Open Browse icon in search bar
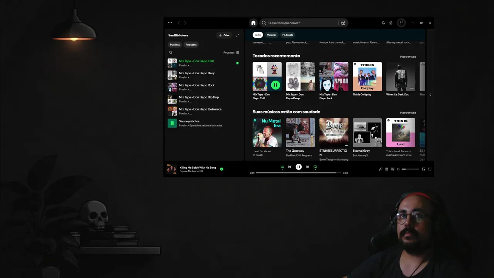The height and width of the screenshot is (278, 494). 343,23
